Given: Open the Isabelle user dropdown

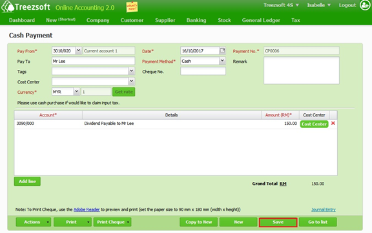Looking at the screenshot, I should click(x=318, y=5).
